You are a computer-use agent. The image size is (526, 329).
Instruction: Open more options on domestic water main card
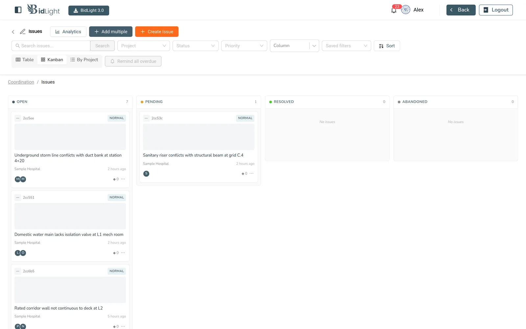123,253
